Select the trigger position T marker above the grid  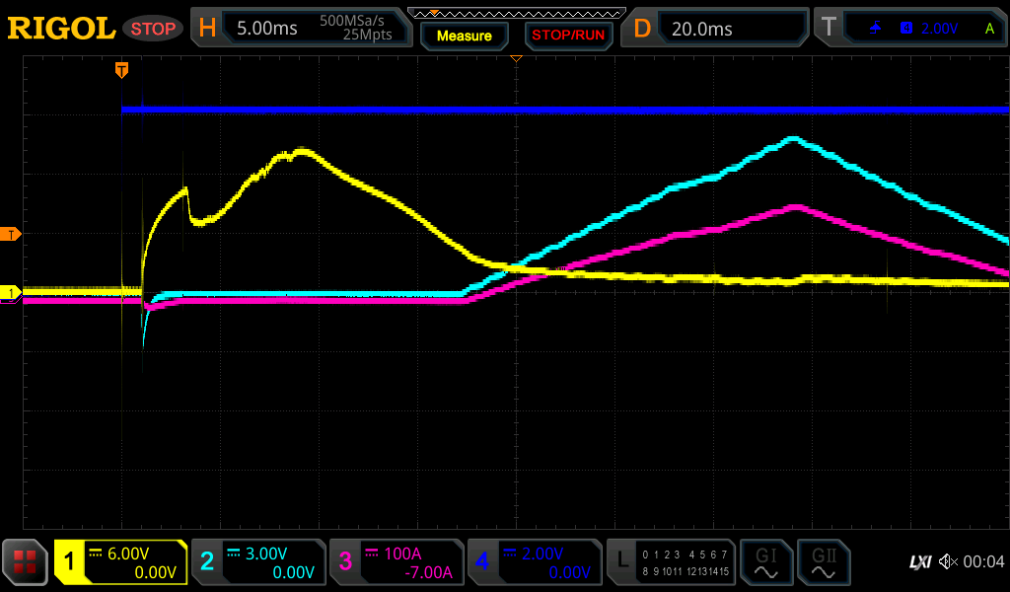point(121,69)
